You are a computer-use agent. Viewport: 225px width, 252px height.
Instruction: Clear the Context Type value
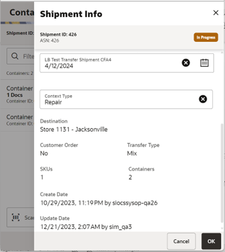[x=203, y=99]
